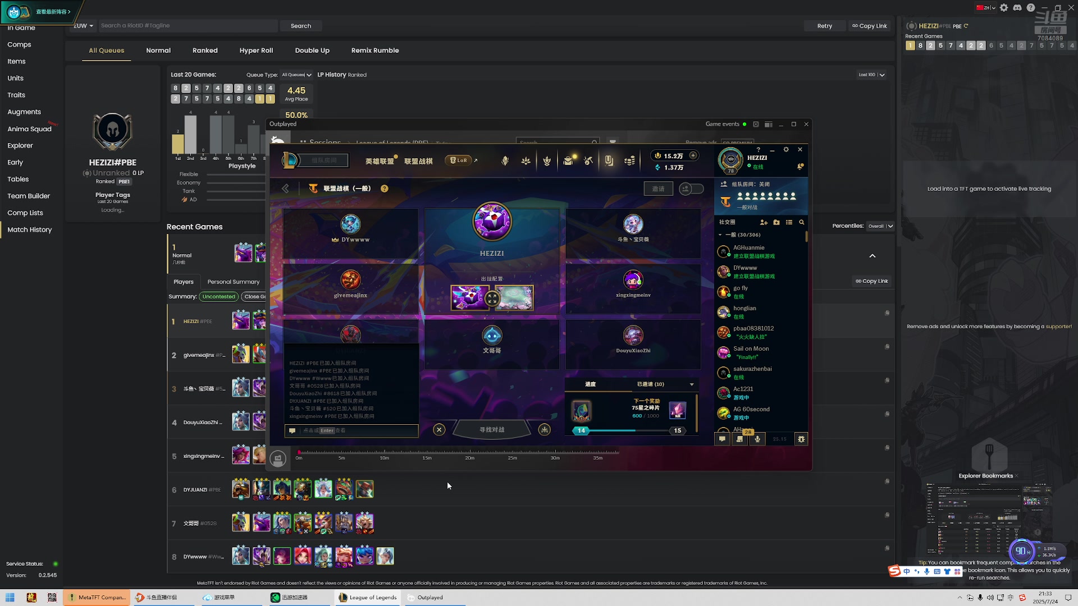Open the missions icon with the 28 badge

point(740,439)
